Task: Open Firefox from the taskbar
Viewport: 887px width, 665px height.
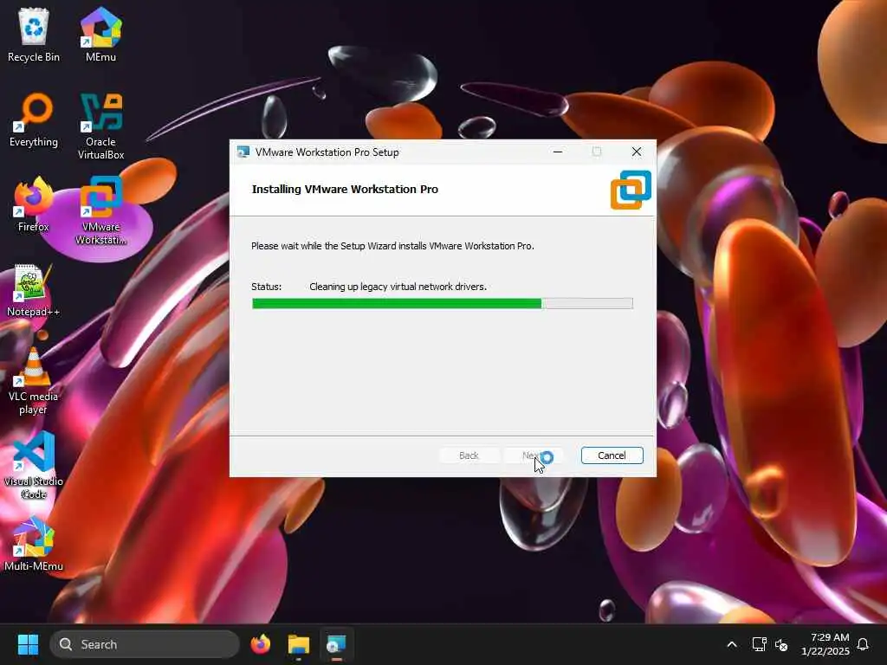Action: (x=260, y=644)
